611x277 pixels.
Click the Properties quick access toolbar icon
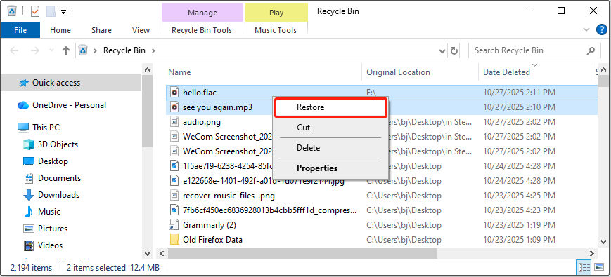tap(35, 11)
